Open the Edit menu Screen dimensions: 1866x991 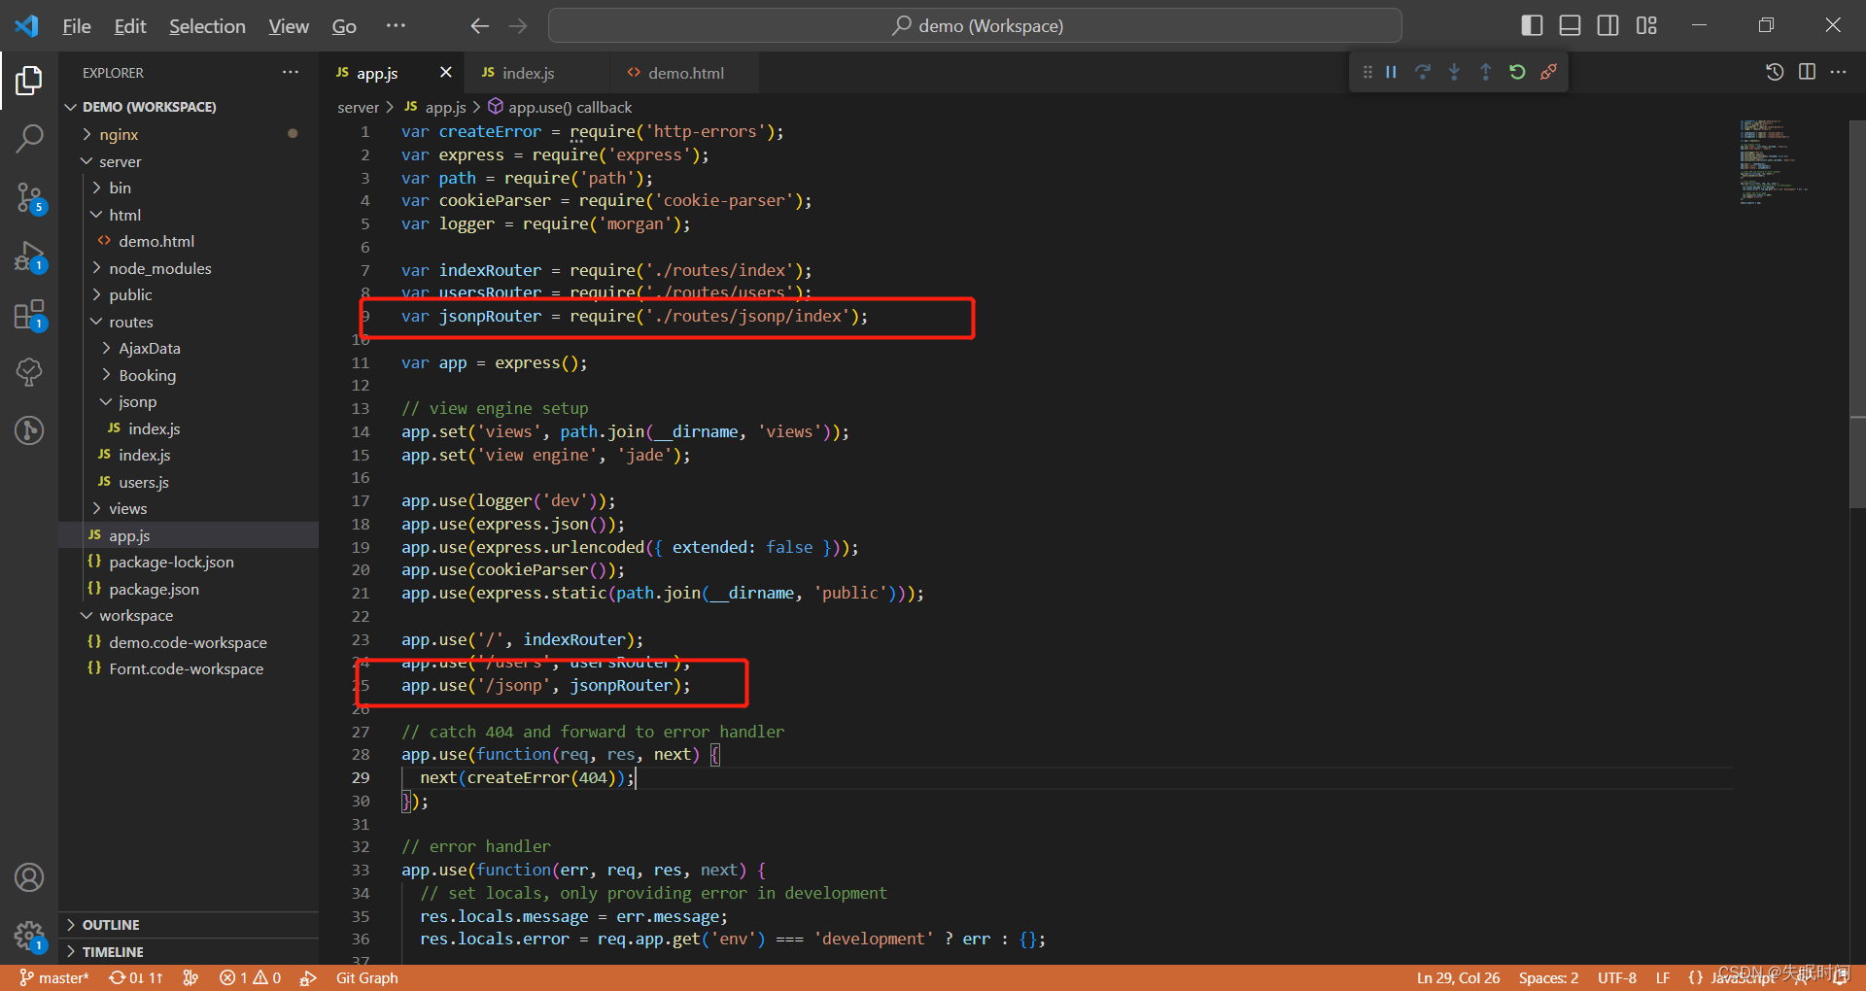click(129, 26)
